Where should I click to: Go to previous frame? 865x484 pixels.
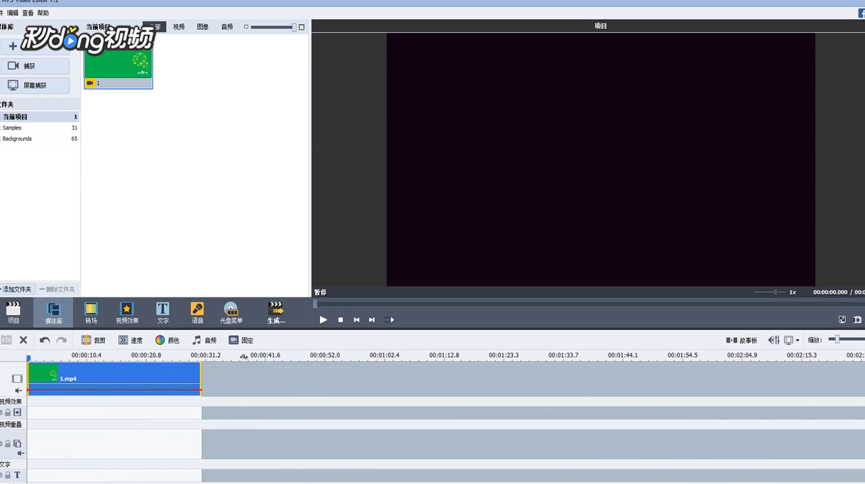pos(356,320)
